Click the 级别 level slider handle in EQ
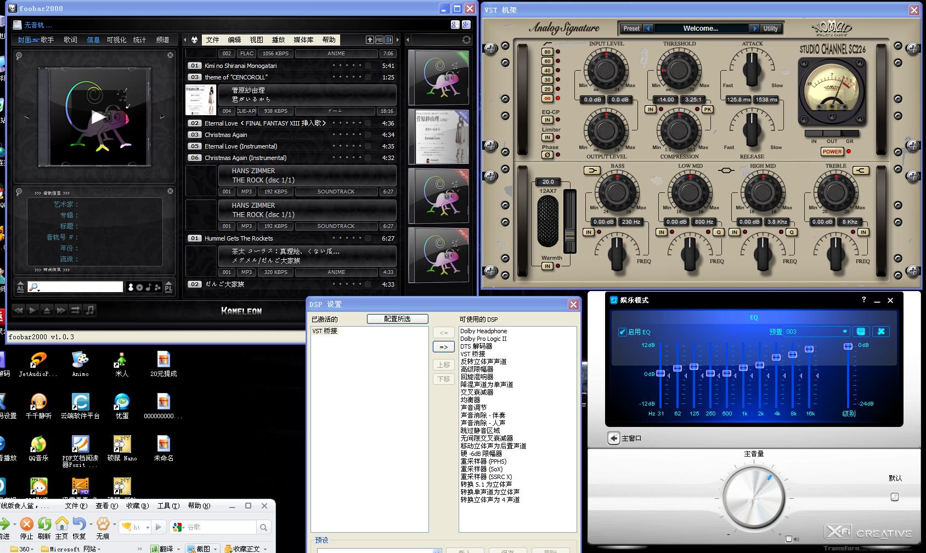926x553 pixels. [848, 346]
